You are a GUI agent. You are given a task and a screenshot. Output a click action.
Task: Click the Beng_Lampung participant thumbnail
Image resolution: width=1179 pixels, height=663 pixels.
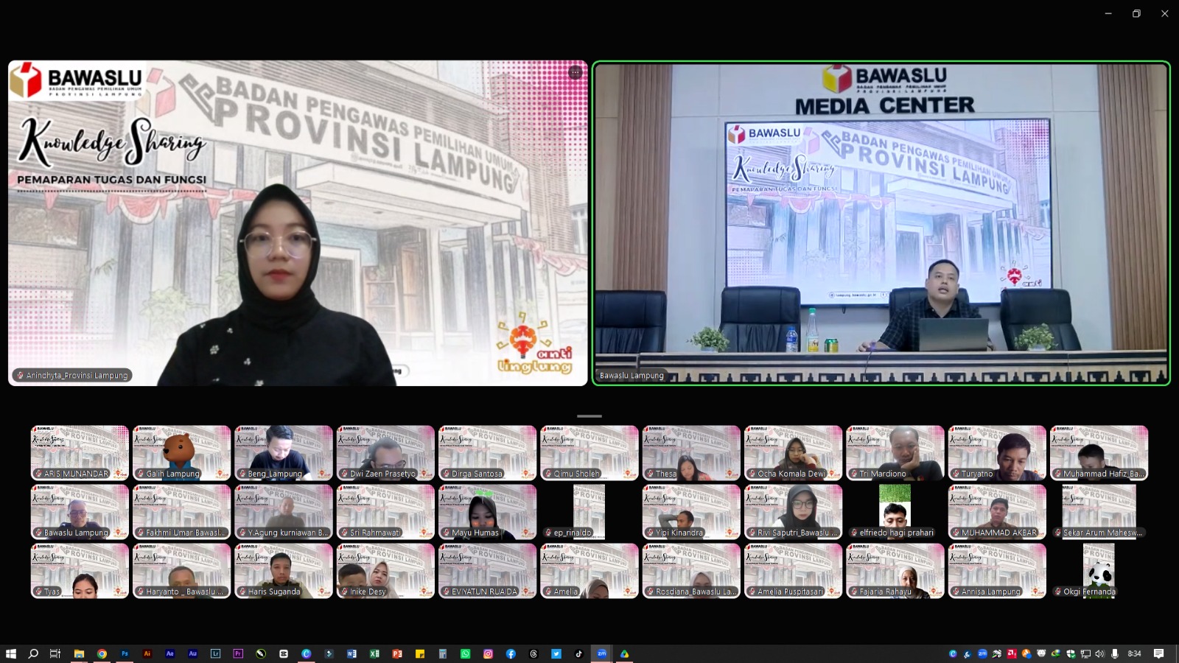[284, 453]
